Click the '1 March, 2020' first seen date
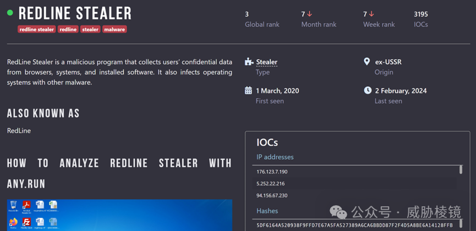 click(277, 91)
